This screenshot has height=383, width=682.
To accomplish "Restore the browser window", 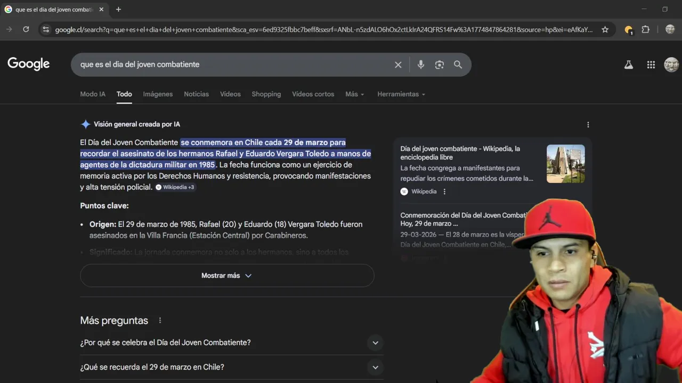I will (665, 9).
